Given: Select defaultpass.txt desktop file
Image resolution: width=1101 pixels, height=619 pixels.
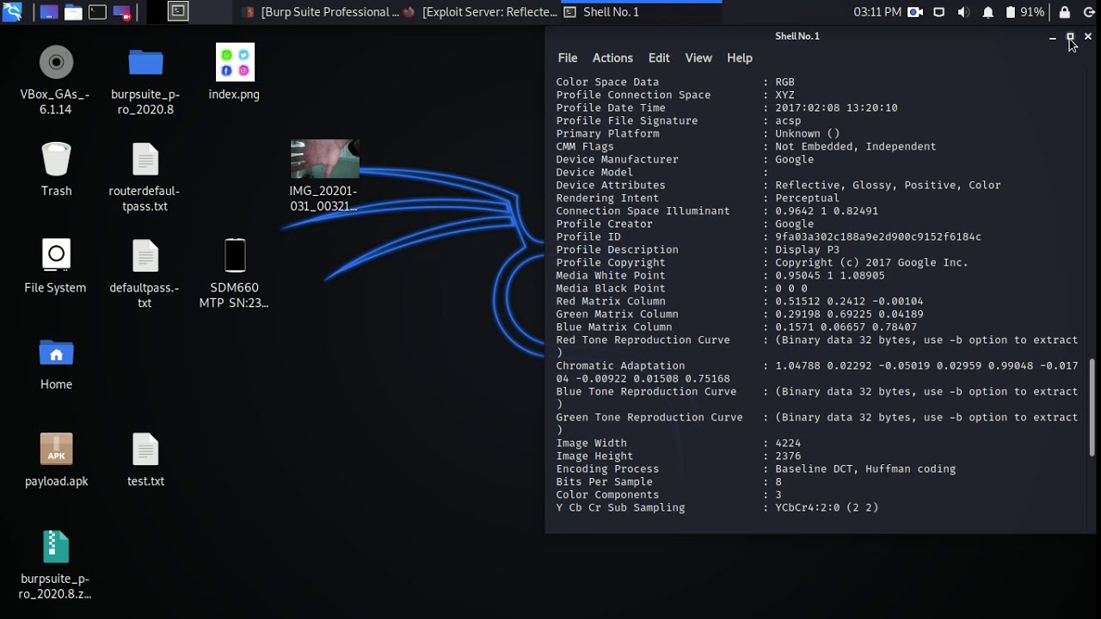Looking at the screenshot, I should point(145,273).
